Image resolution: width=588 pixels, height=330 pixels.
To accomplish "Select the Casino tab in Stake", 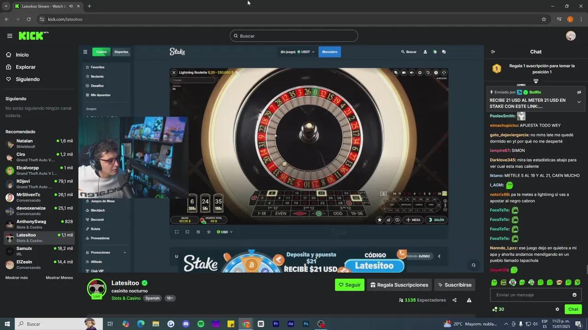I will click(101, 52).
